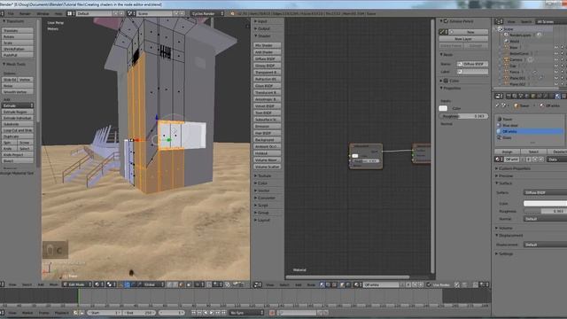Click the Assign material button
Image resolution: width=567 pixels, height=319 pixels.
[x=507, y=152]
